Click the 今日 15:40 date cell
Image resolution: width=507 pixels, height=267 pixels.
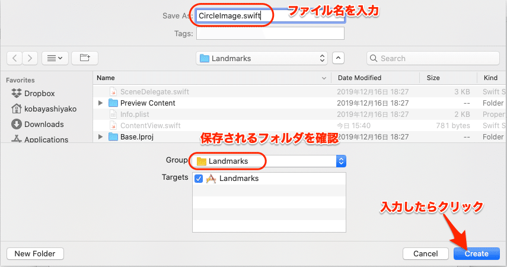353,126
